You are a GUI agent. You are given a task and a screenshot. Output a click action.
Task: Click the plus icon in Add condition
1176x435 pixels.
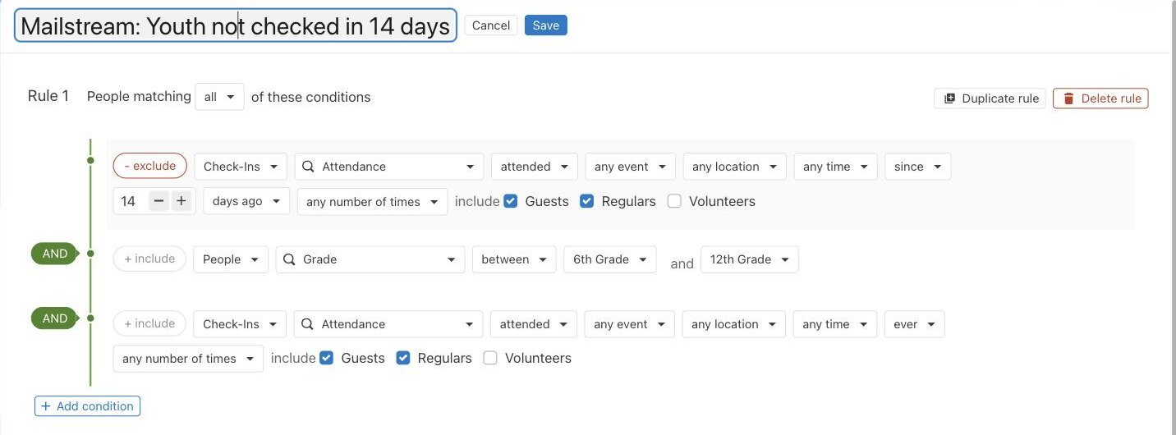tap(46, 406)
